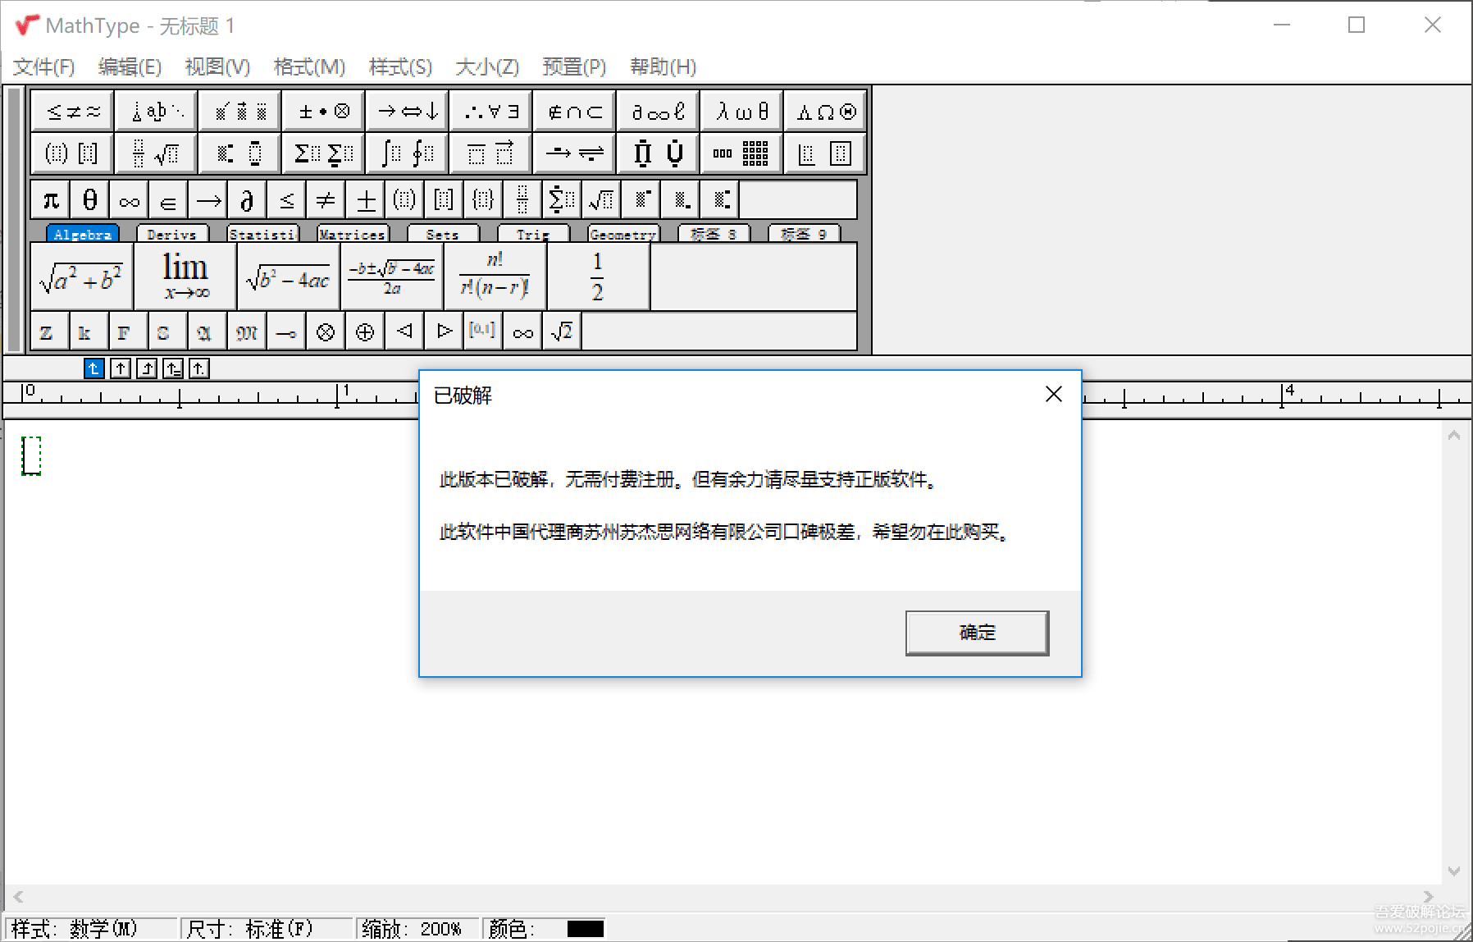Insert the pi symbol
This screenshot has height=942, width=1473.
coord(51,200)
